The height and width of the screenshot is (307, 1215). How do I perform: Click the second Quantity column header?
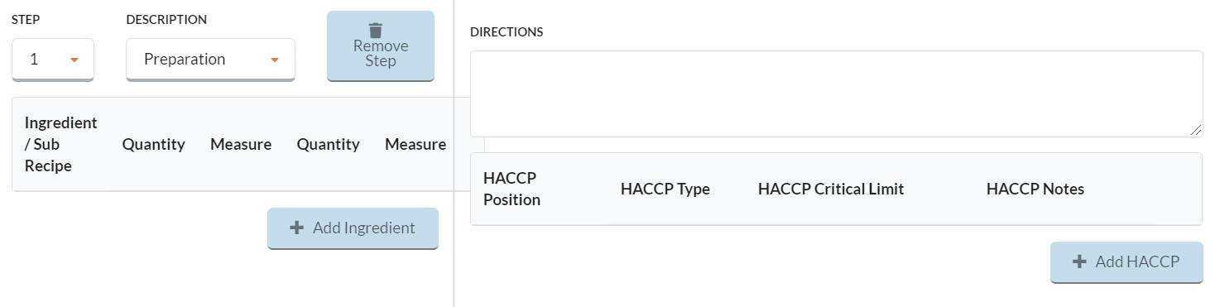[329, 144]
